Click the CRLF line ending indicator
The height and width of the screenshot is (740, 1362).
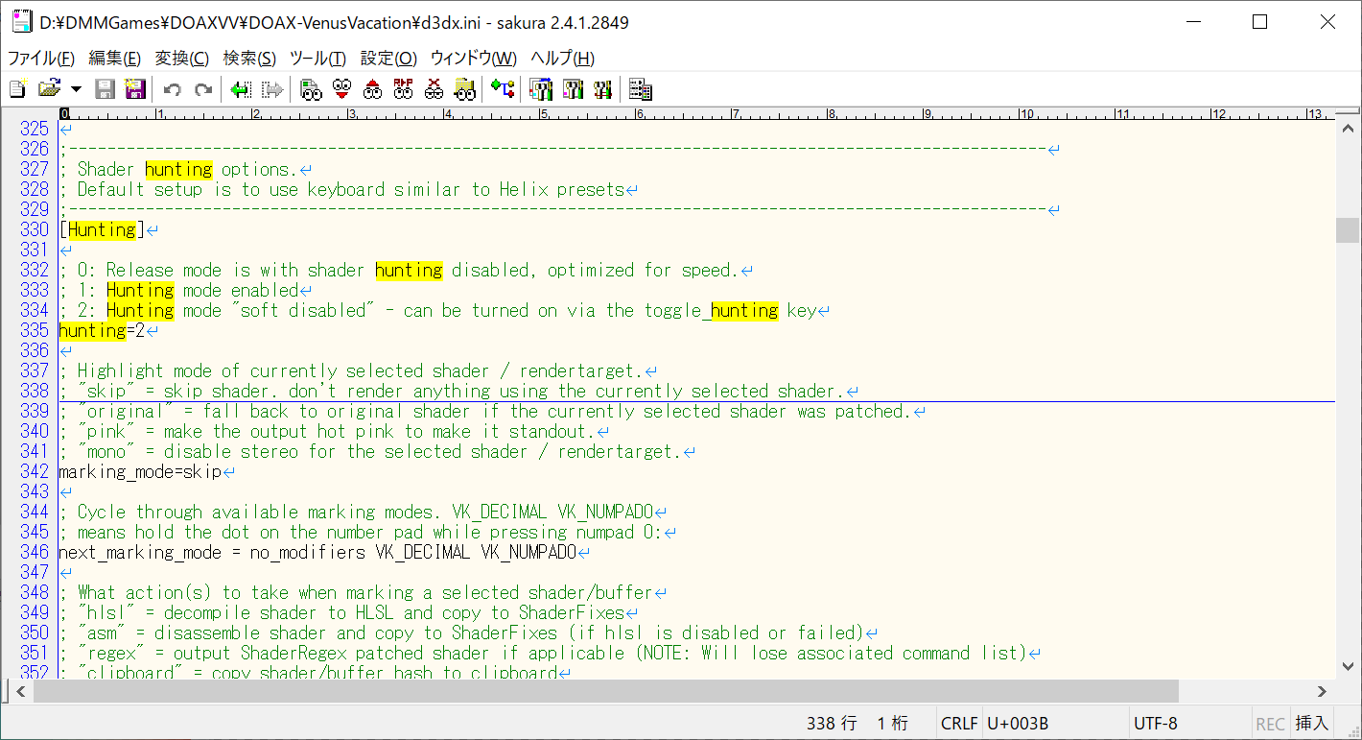click(x=959, y=724)
